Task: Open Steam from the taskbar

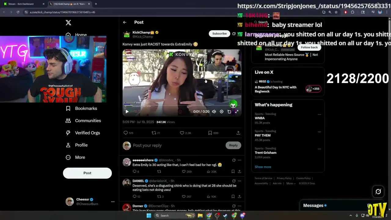Action: click(225, 215)
